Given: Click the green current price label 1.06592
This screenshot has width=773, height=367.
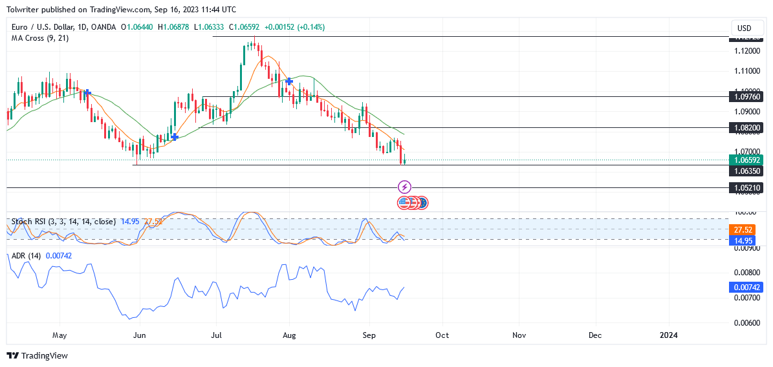Looking at the screenshot, I should [x=746, y=160].
